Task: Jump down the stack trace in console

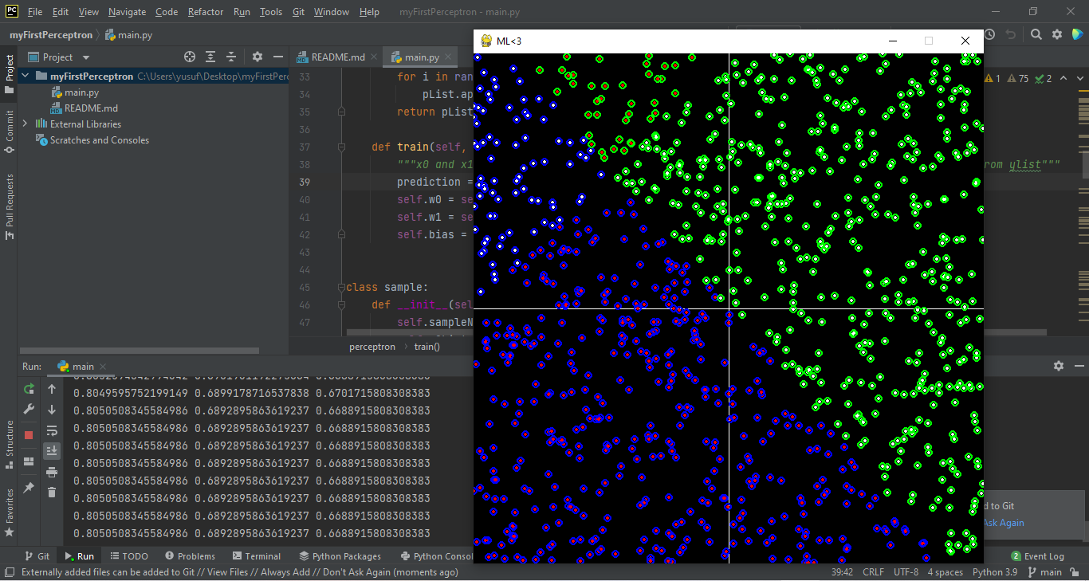Action: (52, 410)
